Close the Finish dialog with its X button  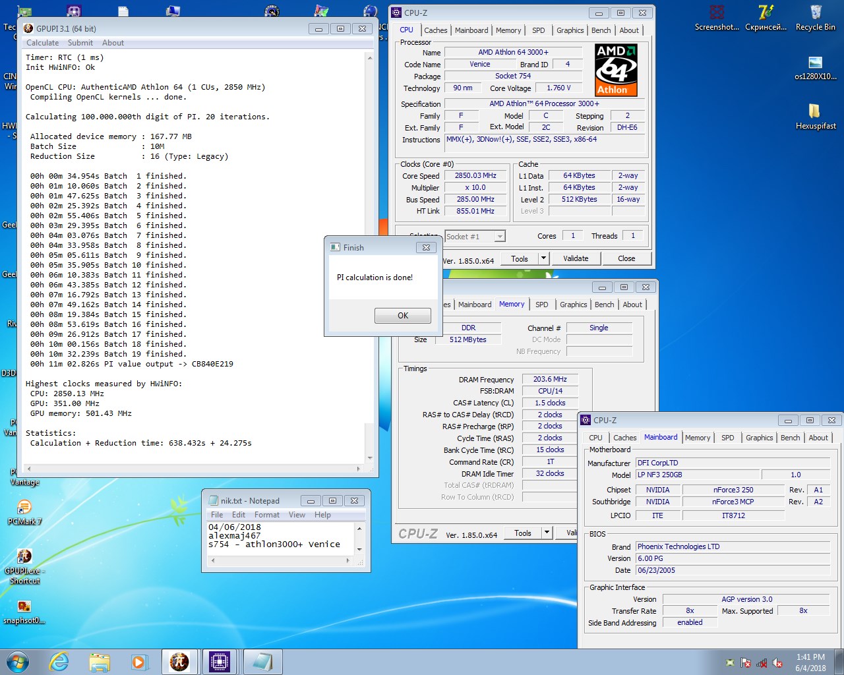pyautogui.click(x=426, y=247)
